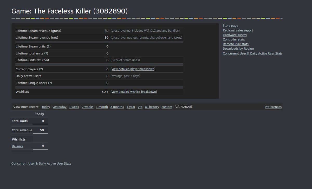Click the 'Wishlists' header above Balance
The width and height of the screenshot is (312, 189).
click(x=19, y=140)
